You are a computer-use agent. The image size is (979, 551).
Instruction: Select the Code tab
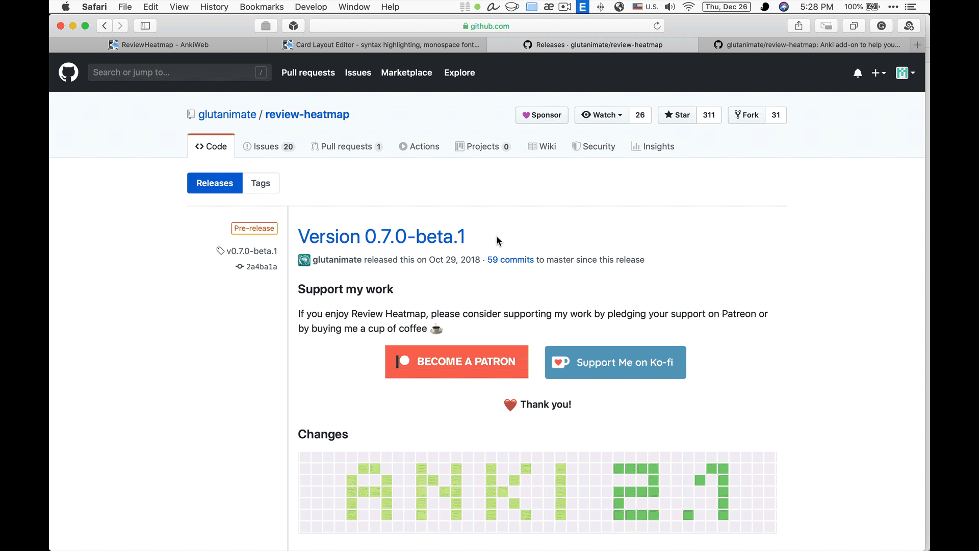(211, 146)
